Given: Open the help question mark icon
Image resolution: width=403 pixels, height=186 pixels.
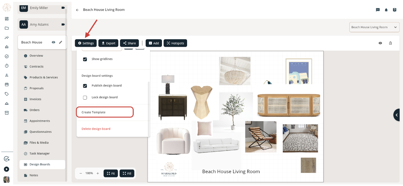Looking at the screenshot, I should pyautogui.click(x=395, y=10).
